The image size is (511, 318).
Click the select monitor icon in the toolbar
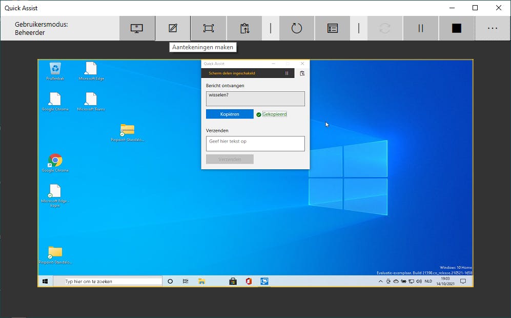coord(137,29)
